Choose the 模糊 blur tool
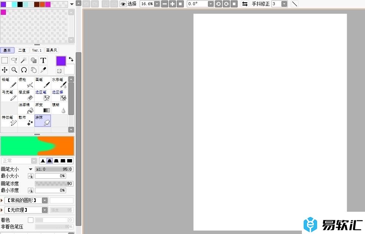The image size is (365, 234). pyautogui.click(x=59, y=108)
